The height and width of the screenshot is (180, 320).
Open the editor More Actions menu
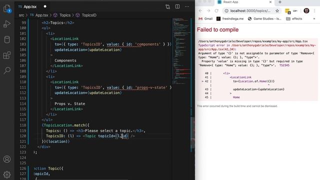click(187, 6)
